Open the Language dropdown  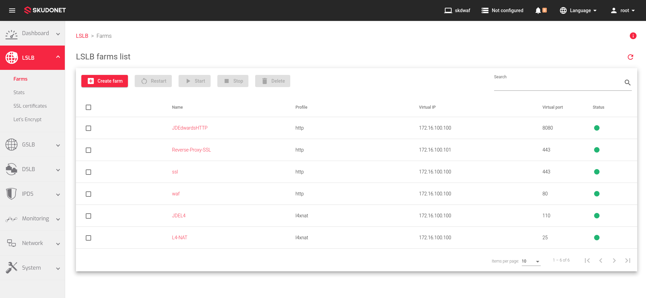coord(578,10)
